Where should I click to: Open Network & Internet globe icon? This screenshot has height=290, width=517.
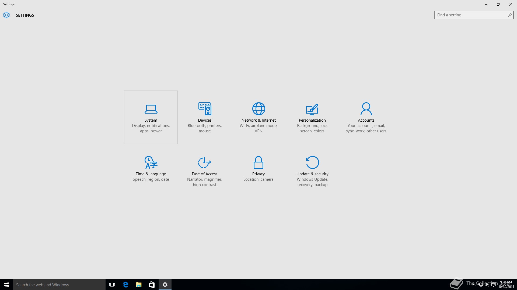pyautogui.click(x=258, y=109)
